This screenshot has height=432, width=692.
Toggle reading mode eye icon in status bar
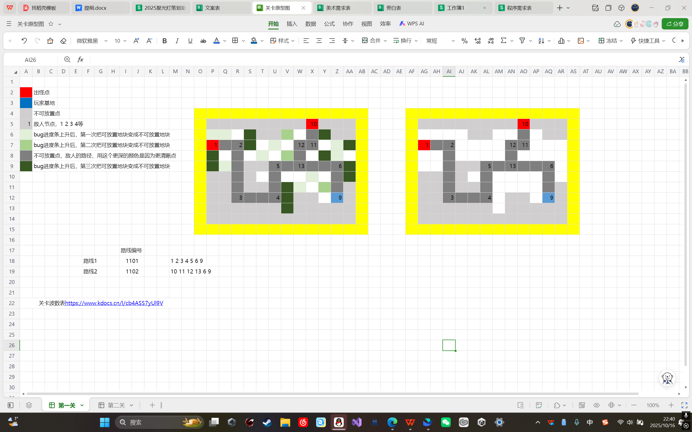pyautogui.click(x=597, y=405)
